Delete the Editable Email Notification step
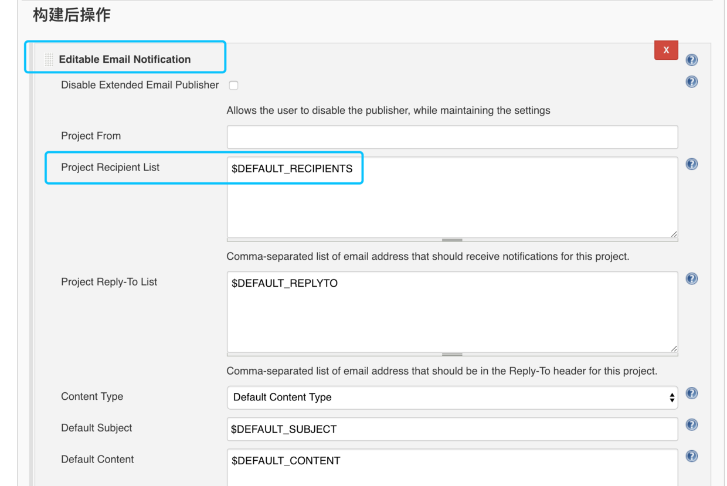 pyautogui.click(x=666, y=50)
